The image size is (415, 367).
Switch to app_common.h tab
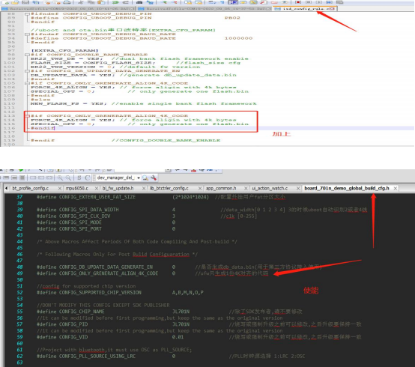pyautogui.click(x=221, y=188)
